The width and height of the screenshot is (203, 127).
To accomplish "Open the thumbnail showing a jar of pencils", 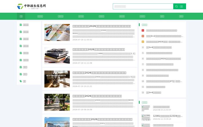I will click(x=57, y=79).
